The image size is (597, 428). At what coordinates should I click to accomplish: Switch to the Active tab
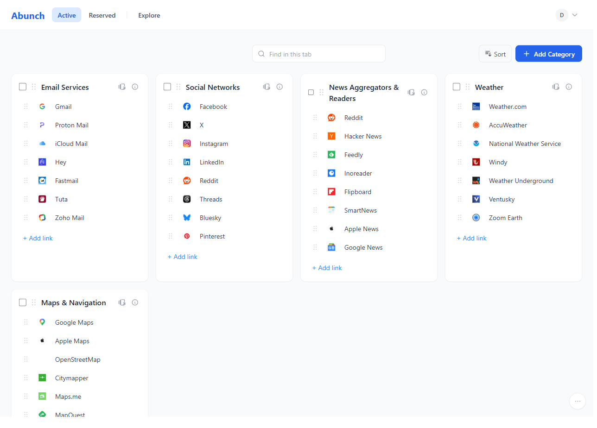pos(67,15)
